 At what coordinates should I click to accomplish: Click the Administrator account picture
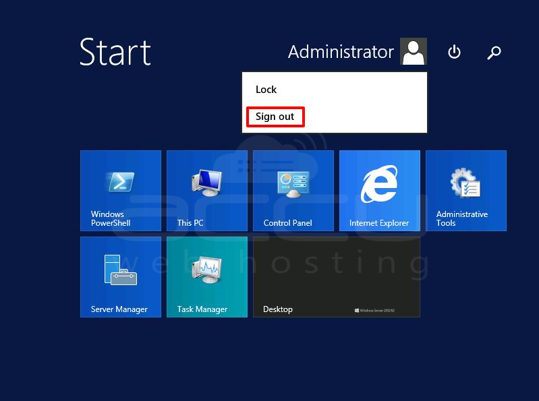(413, 51)
